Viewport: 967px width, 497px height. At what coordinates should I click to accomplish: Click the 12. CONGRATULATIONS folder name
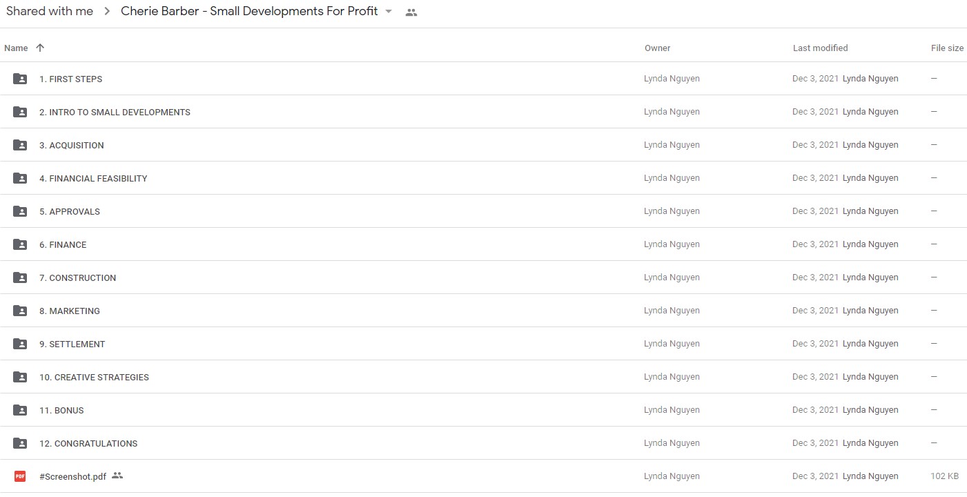point(88,444)
